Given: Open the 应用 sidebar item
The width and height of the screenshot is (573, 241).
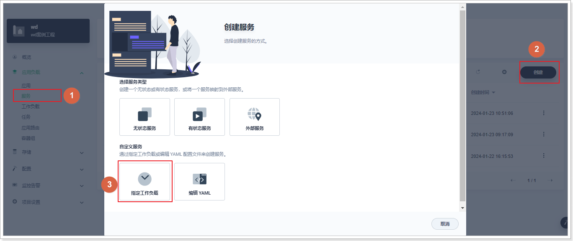Looking at the screenshot, I should click(26, 86).
